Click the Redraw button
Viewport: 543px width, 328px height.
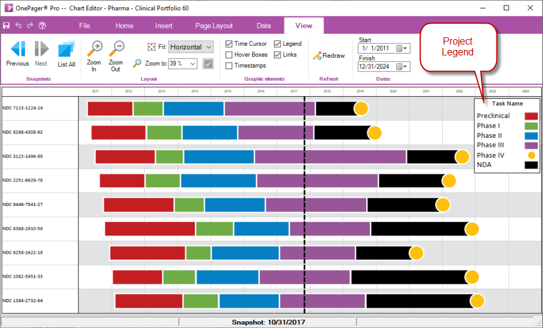(x=329, y=55)
